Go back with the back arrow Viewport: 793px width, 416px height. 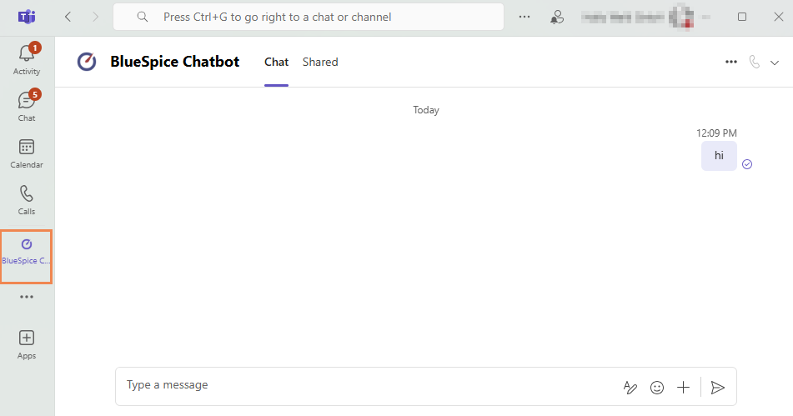tap(68, 17)
